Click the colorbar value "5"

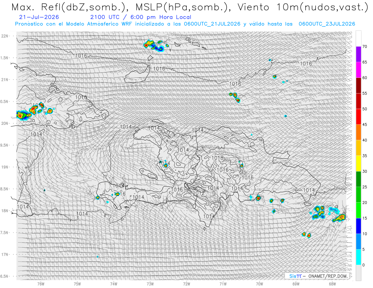(363, 249)
